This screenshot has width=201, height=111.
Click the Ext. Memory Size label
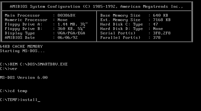tap(120, 20)
